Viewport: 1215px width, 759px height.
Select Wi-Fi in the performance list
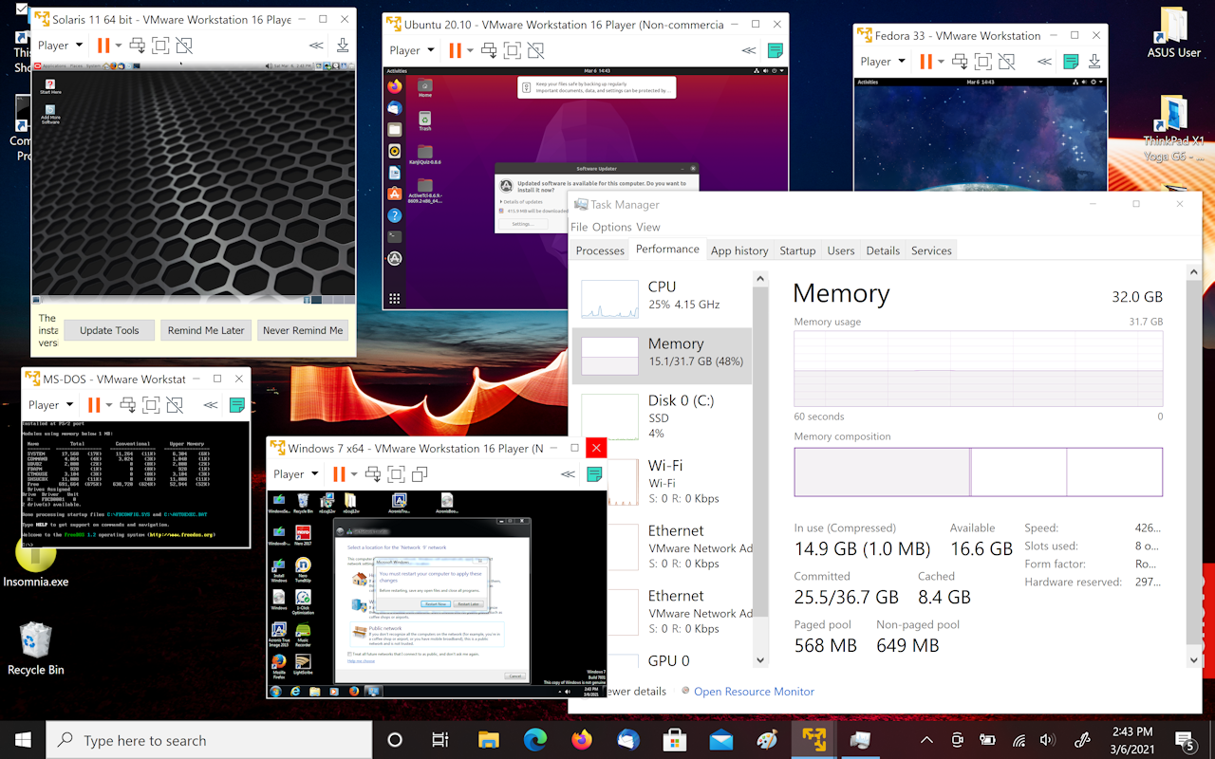pos(662,479)
